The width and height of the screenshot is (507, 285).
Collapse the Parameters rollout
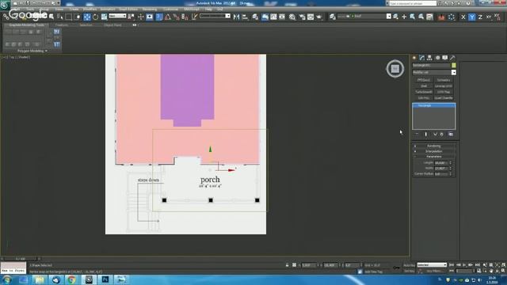click(x=434, y=157)
